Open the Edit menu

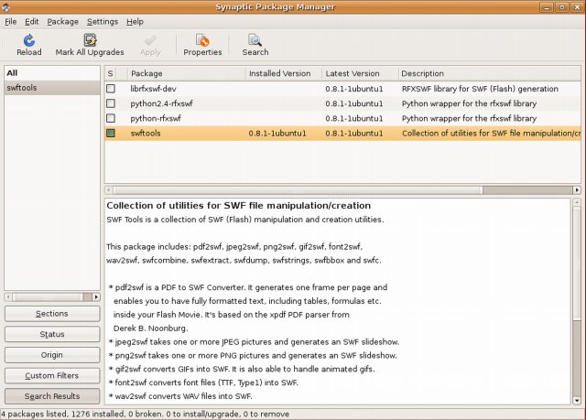[32, 22]
